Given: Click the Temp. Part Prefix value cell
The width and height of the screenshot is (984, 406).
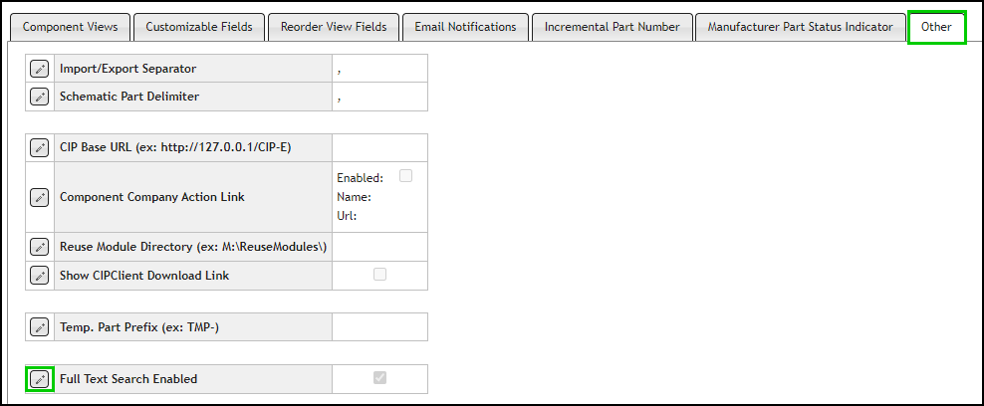Looking at the screenshot, I should (379, 326).
